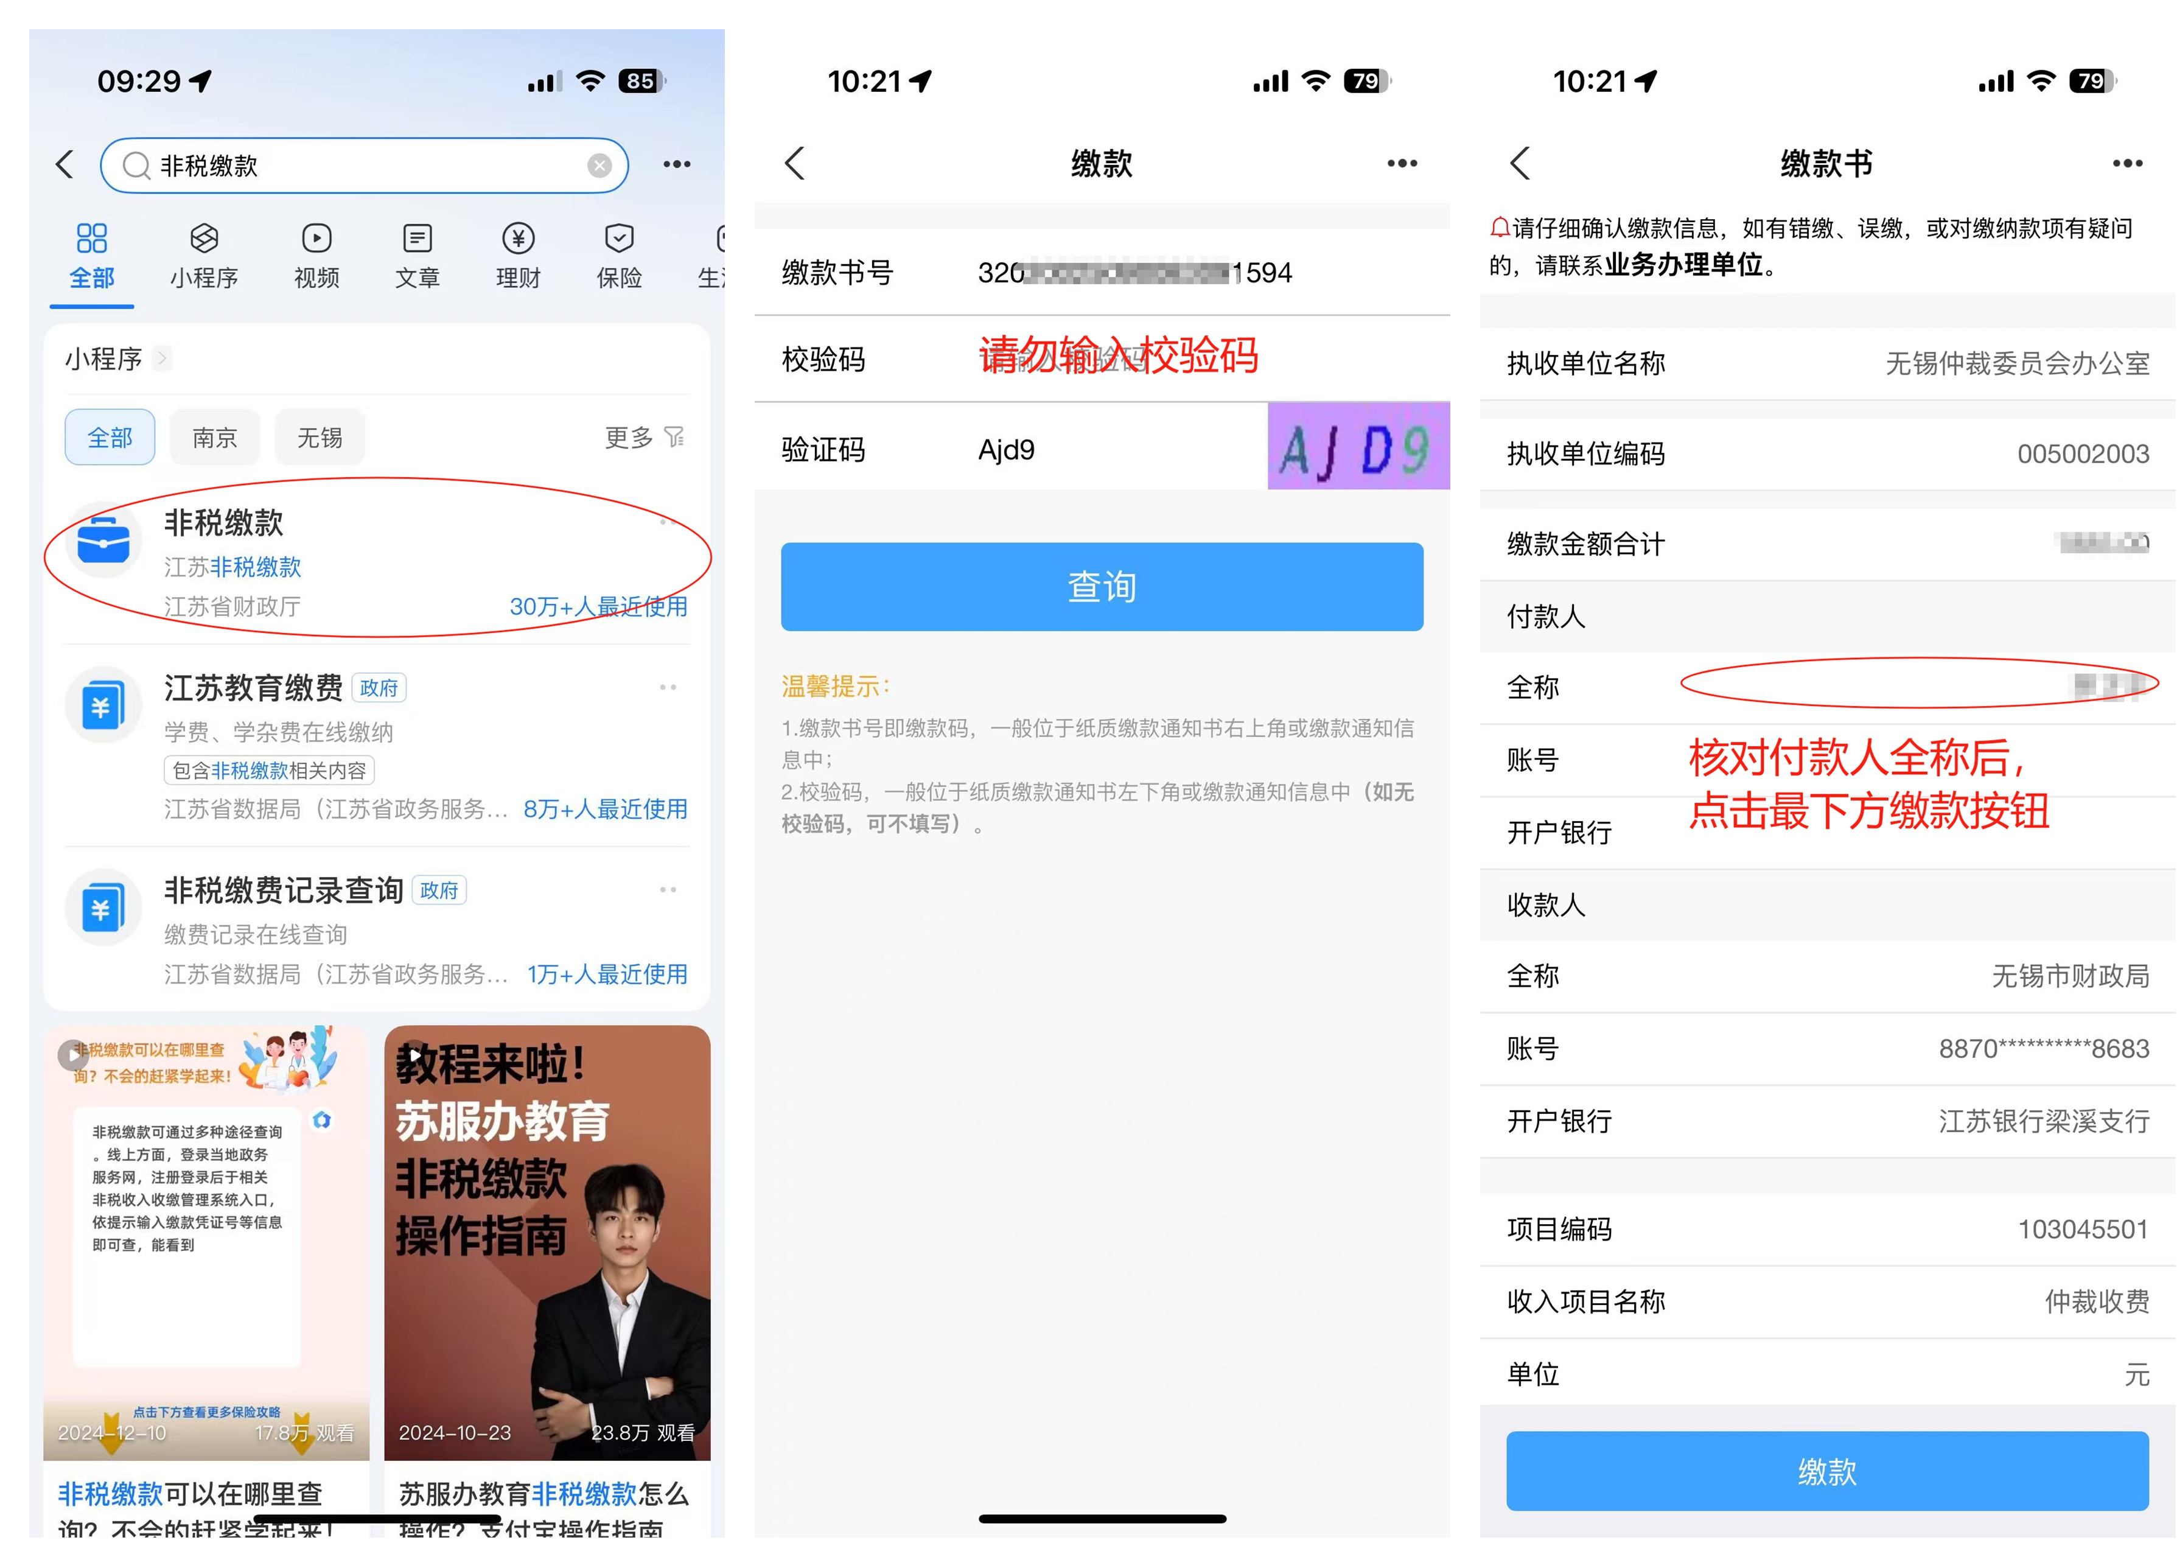Open the more options menu on 缴款 screen
2177x1568 pixels.
point(1402,163)
